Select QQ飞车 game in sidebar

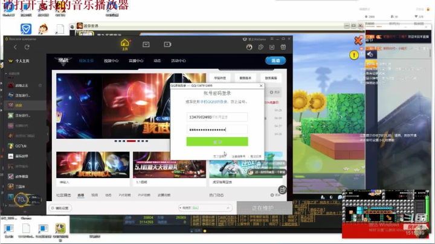21,146
